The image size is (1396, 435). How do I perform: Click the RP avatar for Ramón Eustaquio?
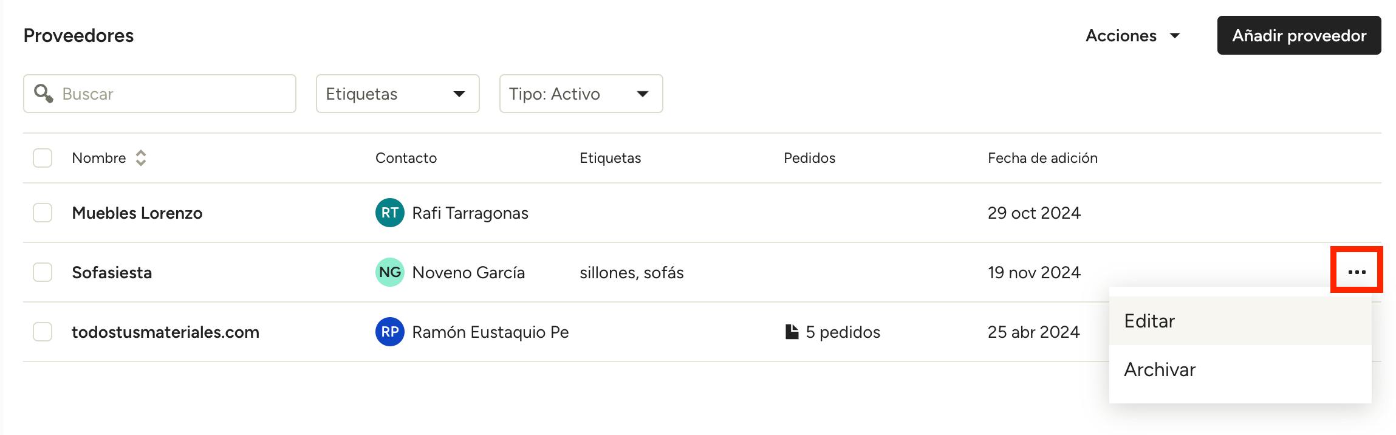click(x=390, y=332)
